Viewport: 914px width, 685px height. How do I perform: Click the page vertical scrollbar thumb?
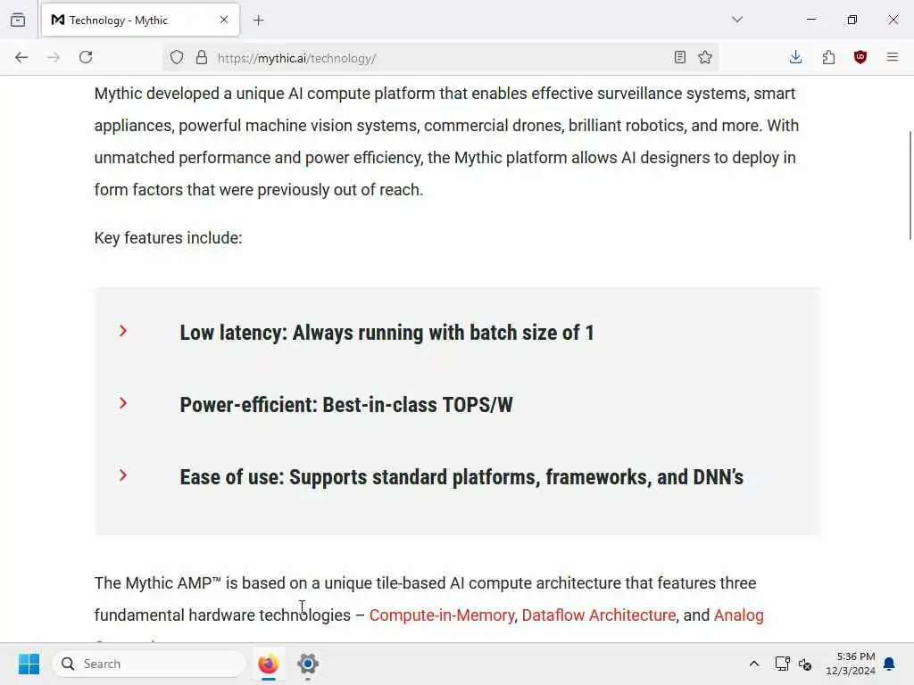(x=910, y=186)
